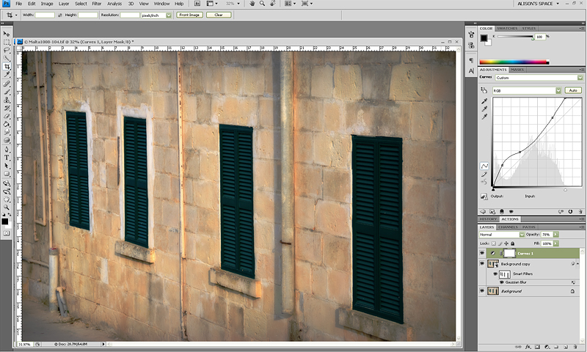Open the Curves preset dropdown showing Custom
587x352 pixels.
click(x=538, y=76)
